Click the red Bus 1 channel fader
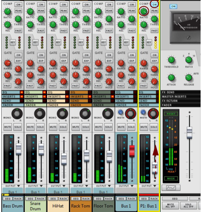Viewport: 201px width, 212px height. 132,151
